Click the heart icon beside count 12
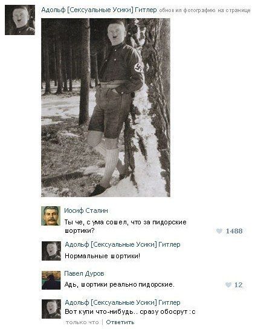This screenshot has height=332, width=255. pyautogui.click(x=228, y=285)
